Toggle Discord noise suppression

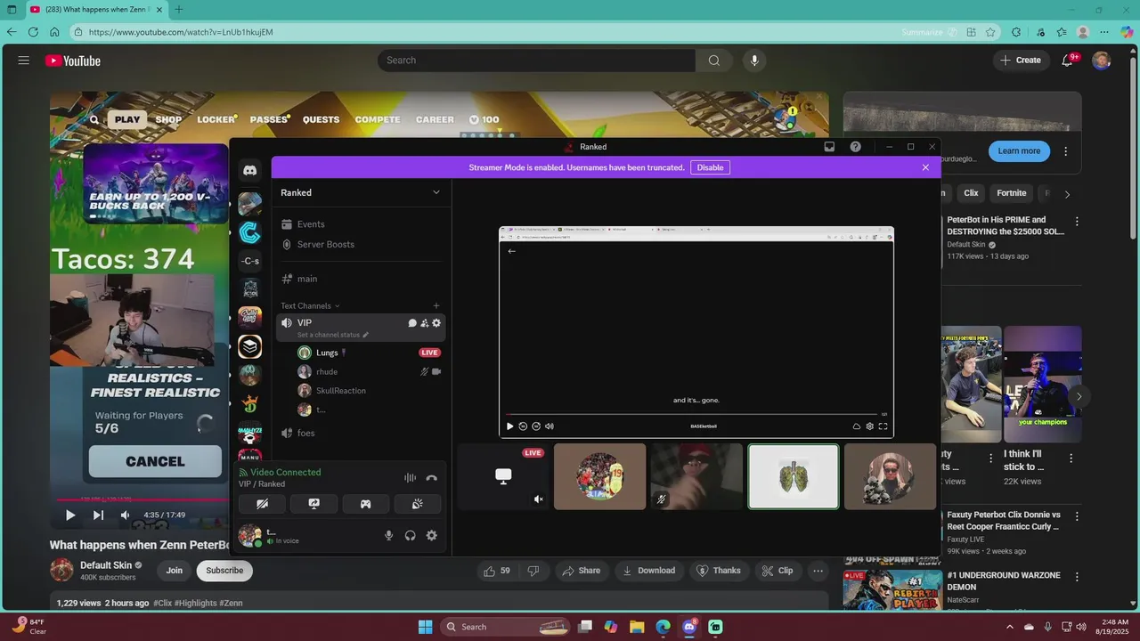point(410,478)
